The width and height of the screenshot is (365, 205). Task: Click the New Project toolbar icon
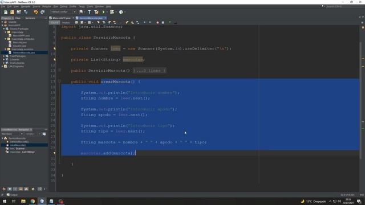click(12, 12)
